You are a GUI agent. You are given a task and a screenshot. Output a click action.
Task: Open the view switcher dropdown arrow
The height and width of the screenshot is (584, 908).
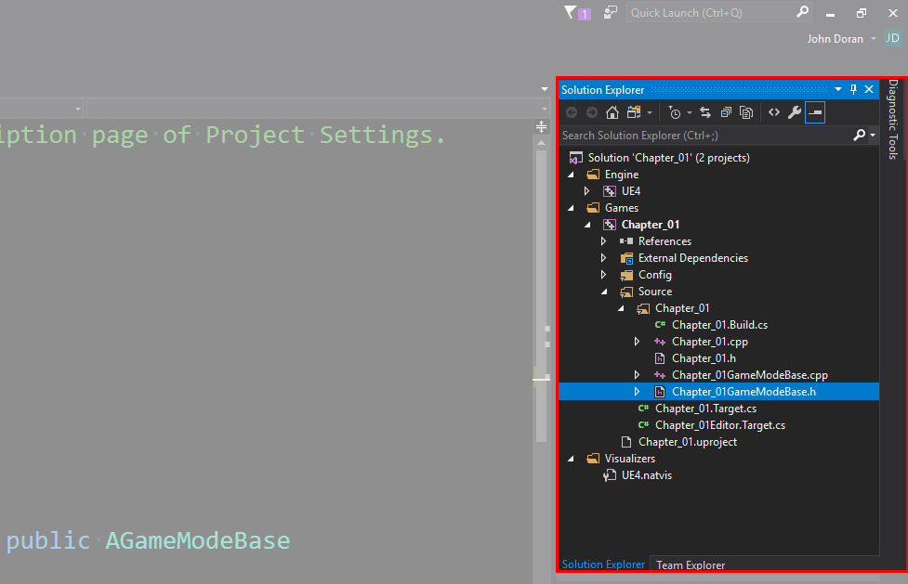pyautogui.click(x=649, y=113)
